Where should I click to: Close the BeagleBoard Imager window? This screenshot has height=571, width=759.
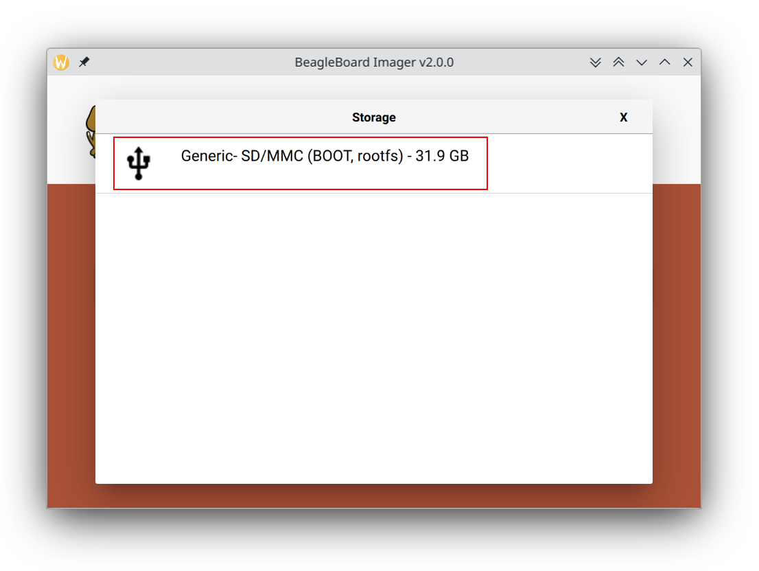point(688,62)
